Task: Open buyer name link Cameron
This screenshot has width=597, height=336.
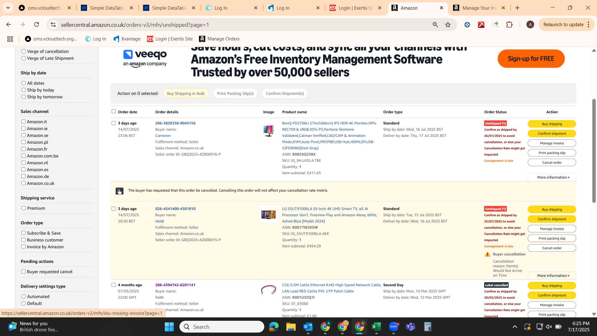Action: point(163,136)
